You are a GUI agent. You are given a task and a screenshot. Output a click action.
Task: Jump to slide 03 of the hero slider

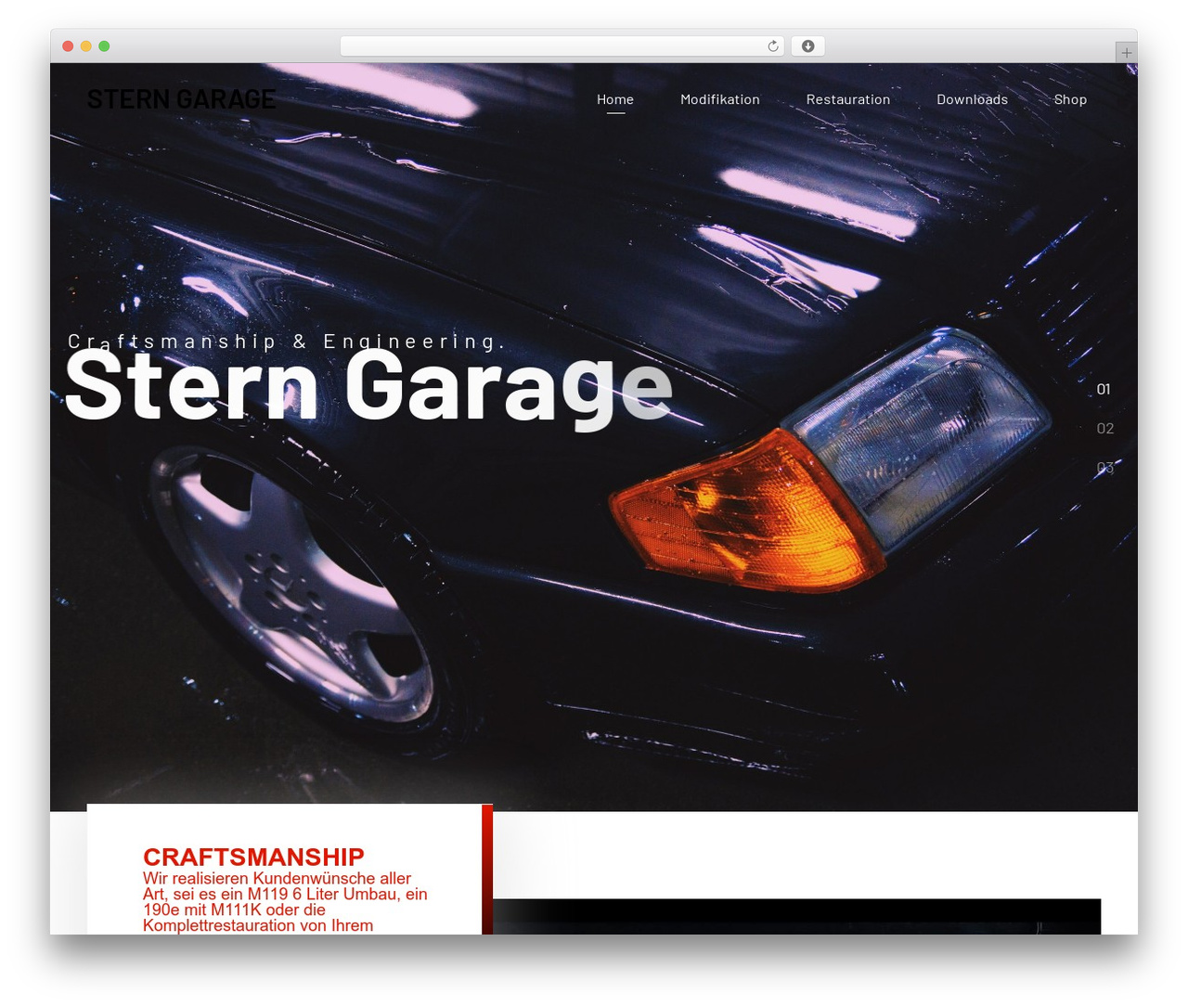(1105, 468)
